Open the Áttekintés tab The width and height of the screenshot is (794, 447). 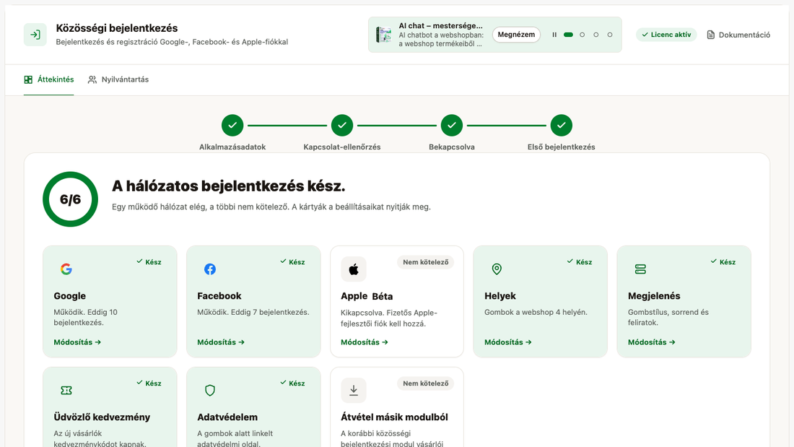[48, 79]
